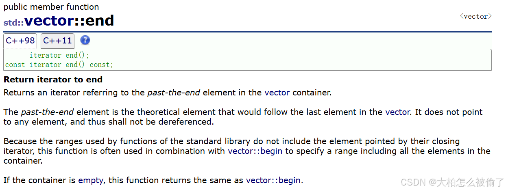The width and height of the screenshot is (506, 190).
Task: Click "end" in the page title heading
Action: tap(101, 20)
